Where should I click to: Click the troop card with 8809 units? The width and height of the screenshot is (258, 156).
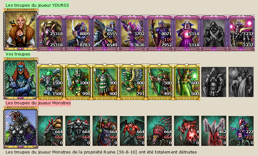point(78,33)
